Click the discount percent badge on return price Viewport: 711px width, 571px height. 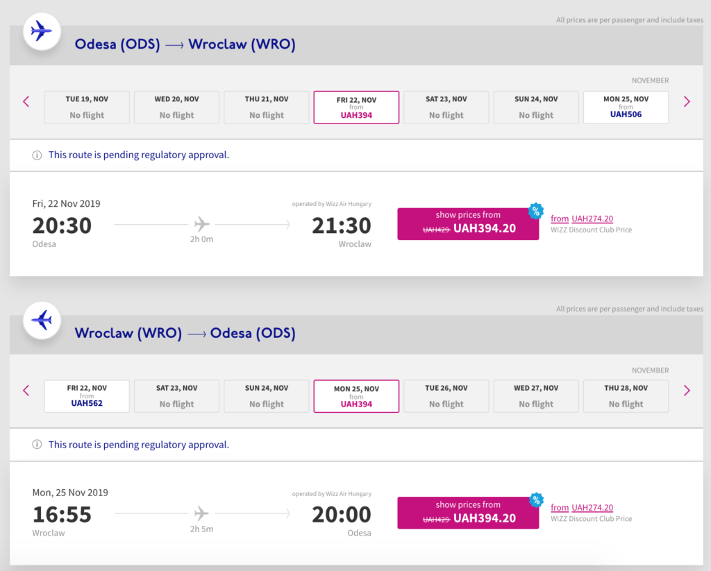(535, 500)
